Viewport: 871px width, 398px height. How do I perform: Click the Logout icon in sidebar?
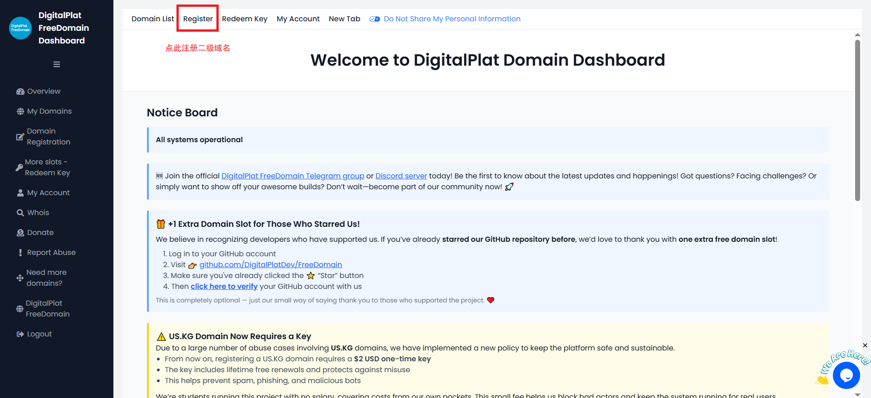click(x=20, y=334)
